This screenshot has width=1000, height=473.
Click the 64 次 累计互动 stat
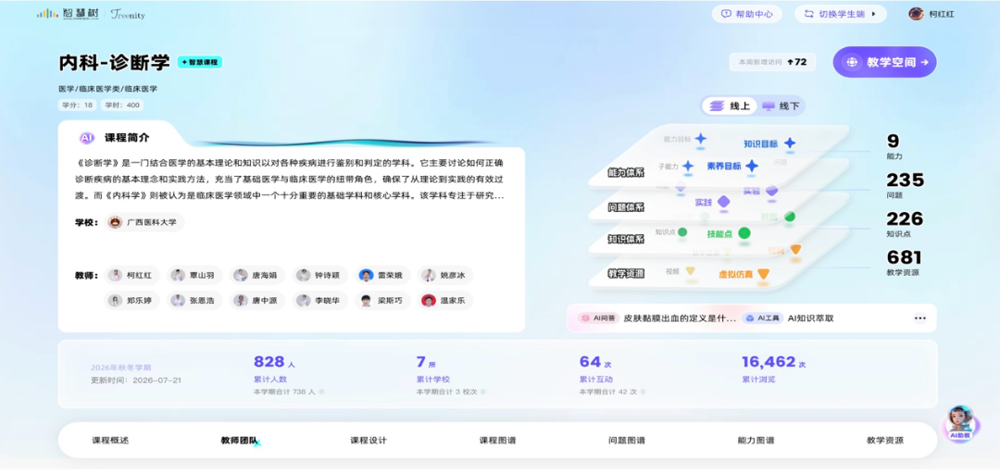(x=597, y=369)
